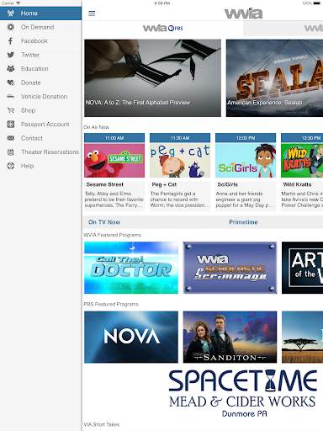Select Home in the sidebar
Screen dimensions: 323x431
pos(40,13)
